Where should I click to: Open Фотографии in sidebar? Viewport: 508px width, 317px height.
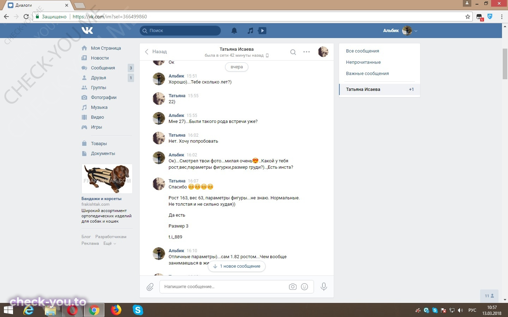point(104,98)
